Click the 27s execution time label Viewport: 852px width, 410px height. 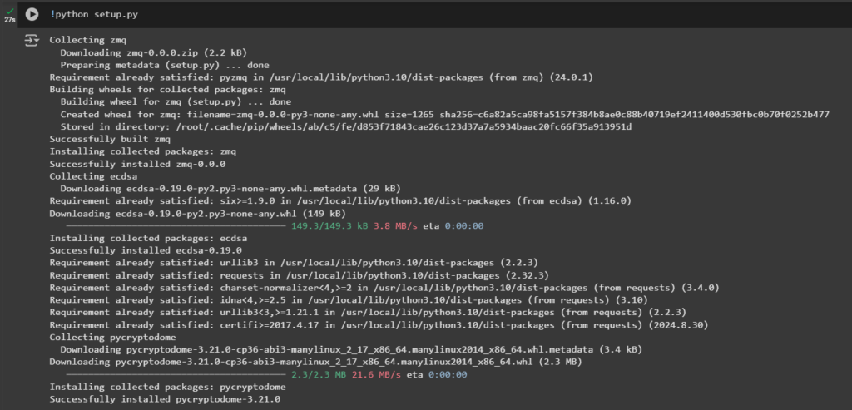[9, 20]
